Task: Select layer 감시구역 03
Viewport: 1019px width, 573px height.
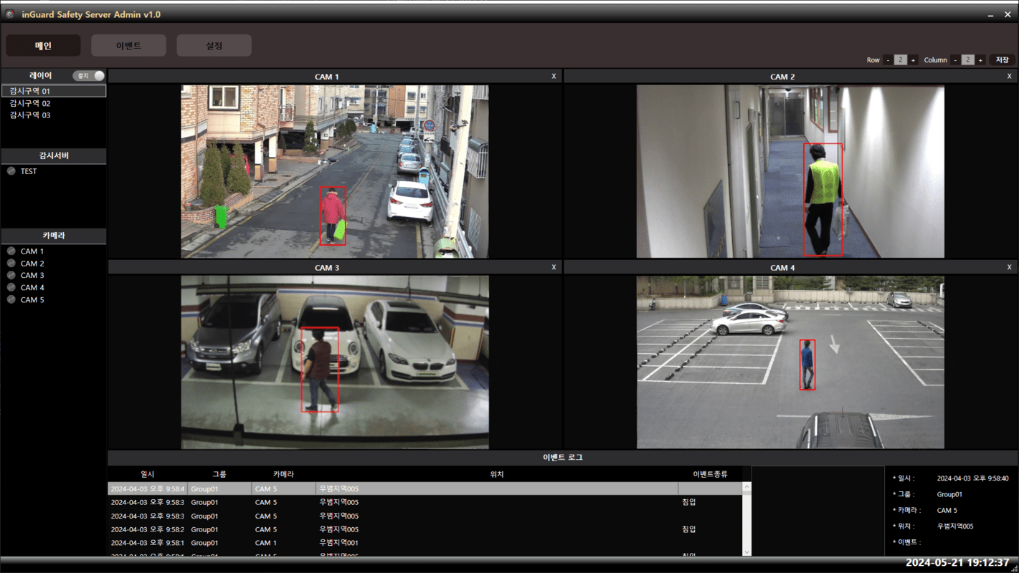Action: click(30, 115)
